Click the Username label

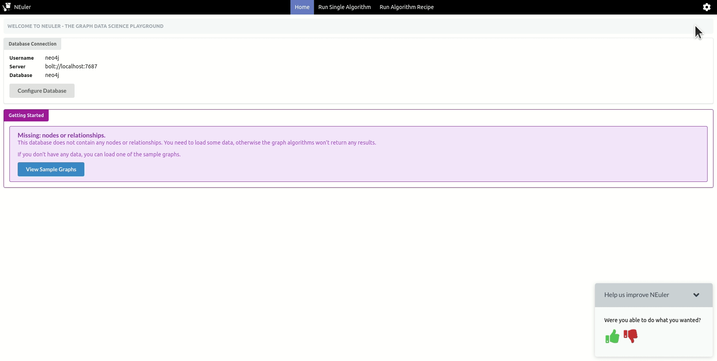point(22,58)
